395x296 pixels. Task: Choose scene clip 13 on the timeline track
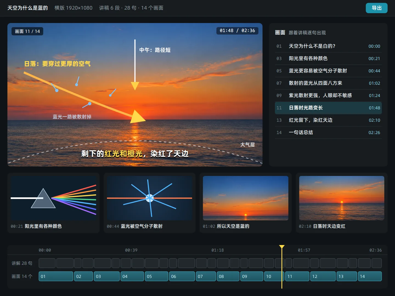347,276
